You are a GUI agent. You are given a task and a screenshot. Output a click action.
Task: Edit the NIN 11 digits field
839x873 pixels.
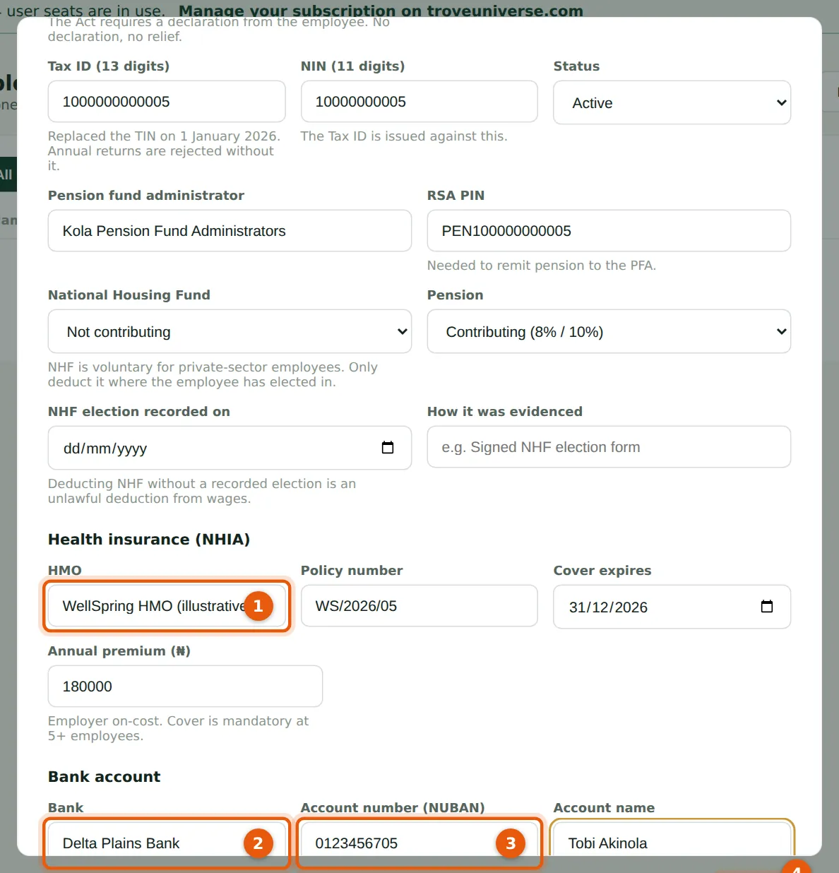click(419, 102)
